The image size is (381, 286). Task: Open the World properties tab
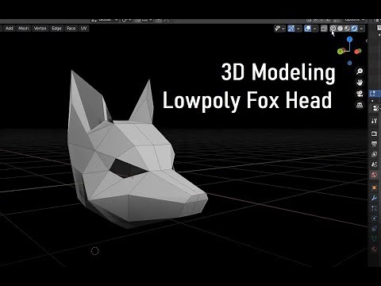pyautogui.click(x=374, y=175)
